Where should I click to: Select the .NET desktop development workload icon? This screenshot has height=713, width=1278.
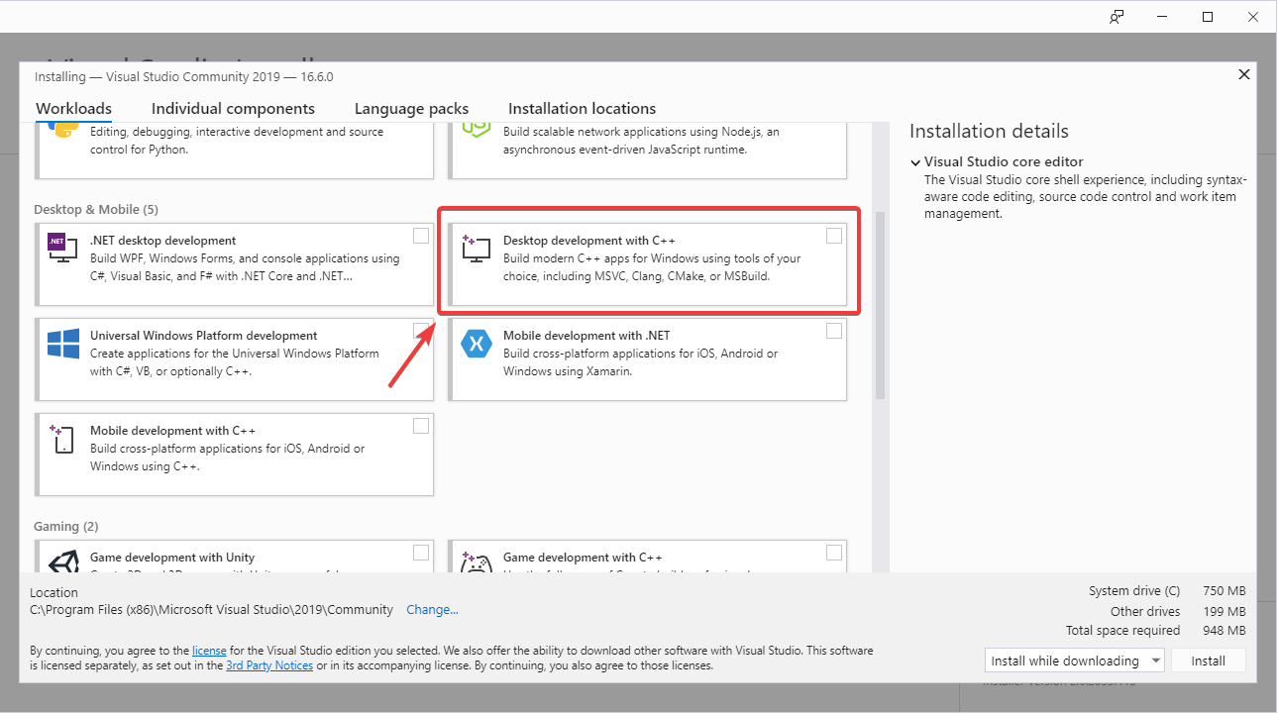[x=61, y=249]
